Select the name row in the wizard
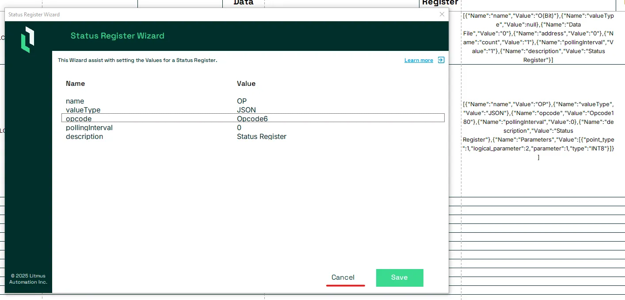 [253, 101]
